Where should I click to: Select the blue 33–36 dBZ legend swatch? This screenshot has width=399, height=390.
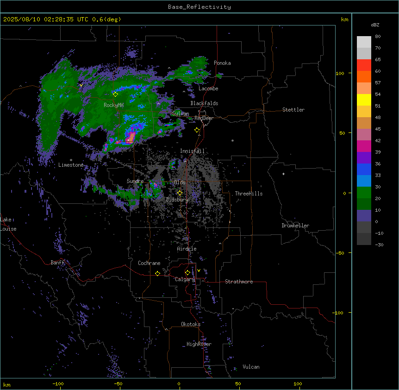[x=364, y=169]
